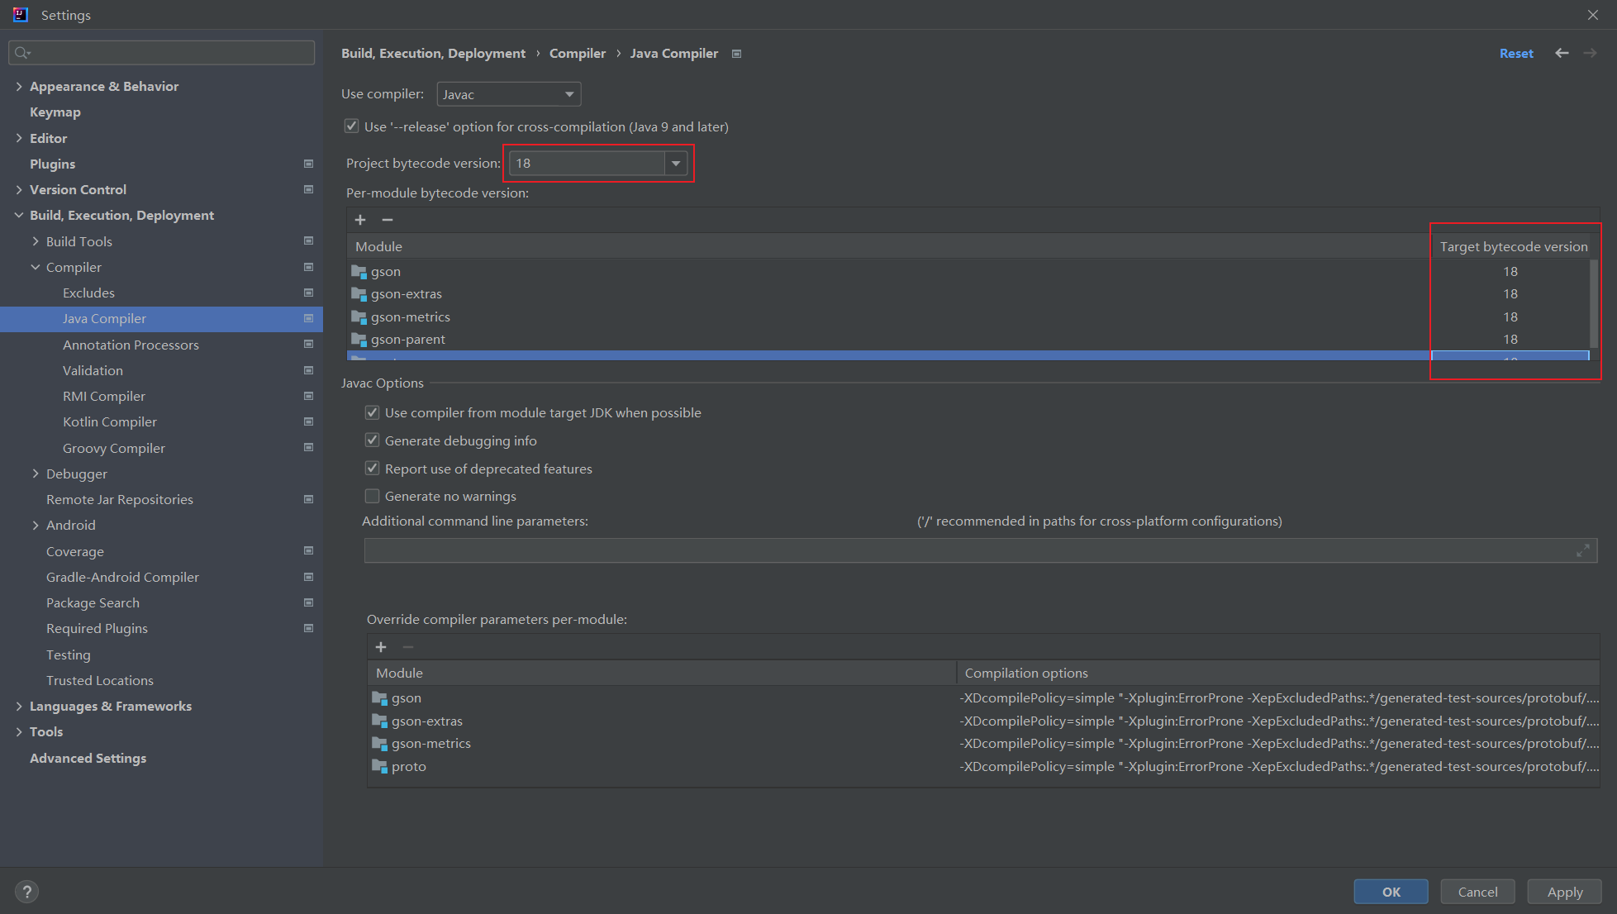Click the add module plus icon under Per-module bytecode version
This screenshot has width=1617, height=914.
360,220
